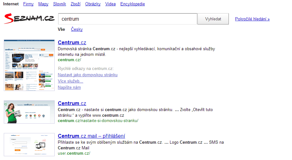Open the Slovník tab
Image resolution: width=292 pixels, height=160 pixels.
tap(59, 4)
